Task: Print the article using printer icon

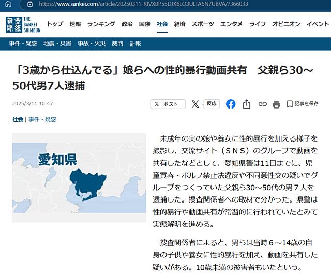Action: (x=276, y=104)
